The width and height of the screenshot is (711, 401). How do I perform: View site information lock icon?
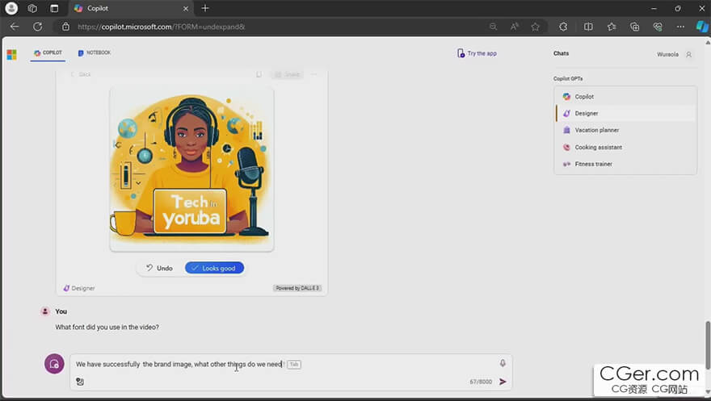[65, 27]
